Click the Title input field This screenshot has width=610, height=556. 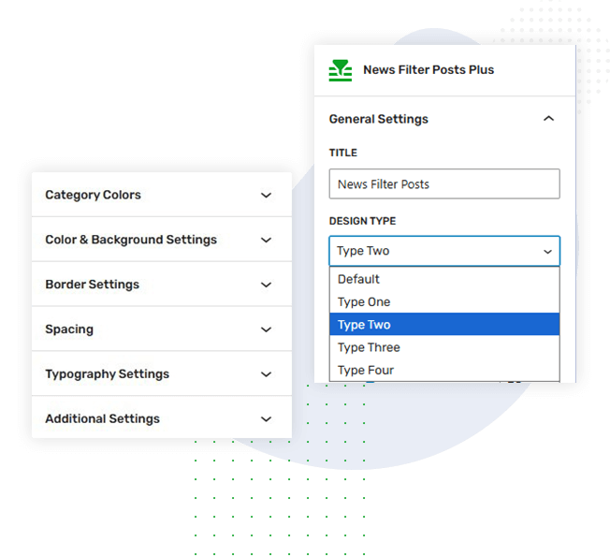[444, 184]
